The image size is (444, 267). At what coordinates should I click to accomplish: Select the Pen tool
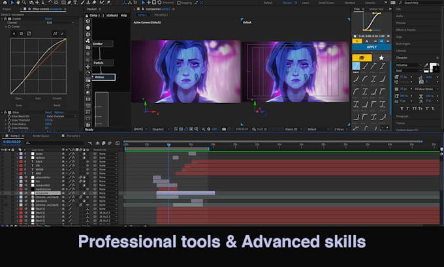pyautogui.click(x=69, y=3)
